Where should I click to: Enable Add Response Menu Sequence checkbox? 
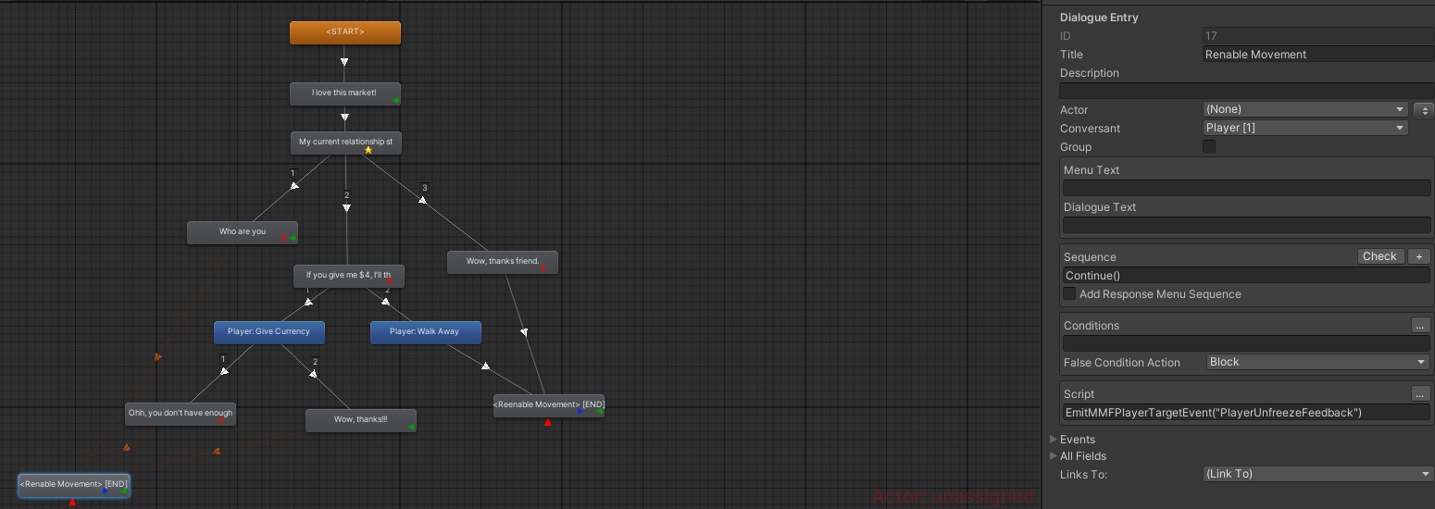coord(1069,293)
